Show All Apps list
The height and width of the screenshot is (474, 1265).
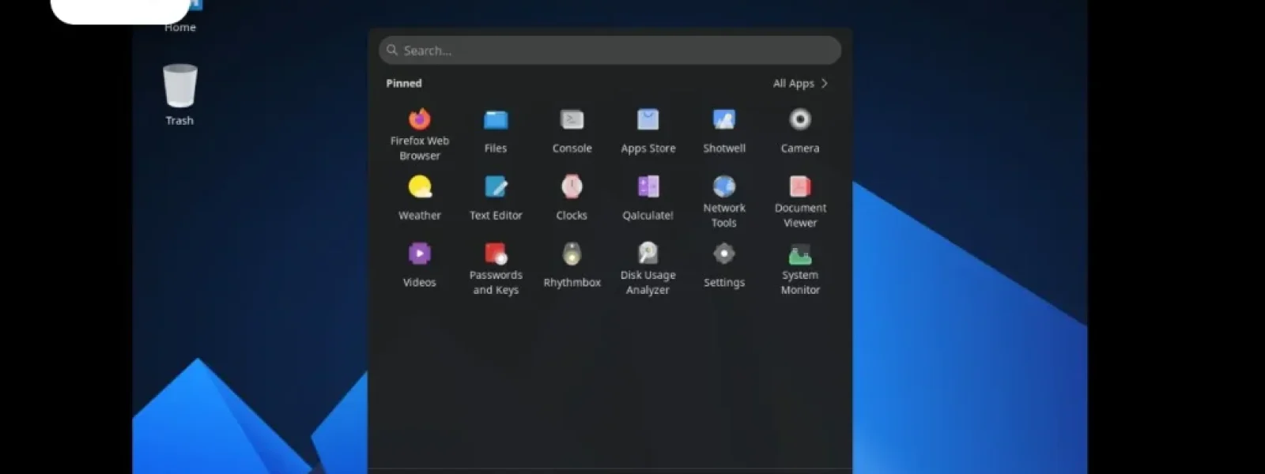pyautogui.click(x=794, y=83)
